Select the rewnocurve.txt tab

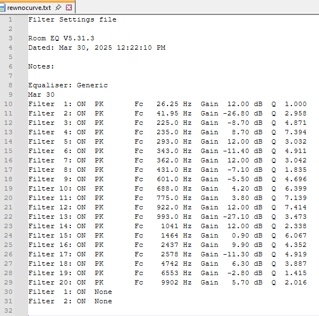pyautogui.click(x=29, y=8)
